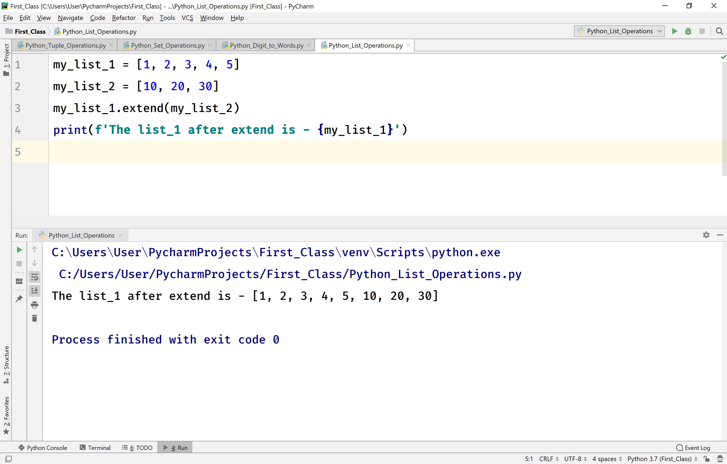This screenshot has height=464, width=727.
Task: Open the Python_List_Operations run configuration dropdown
Action: 618,31
